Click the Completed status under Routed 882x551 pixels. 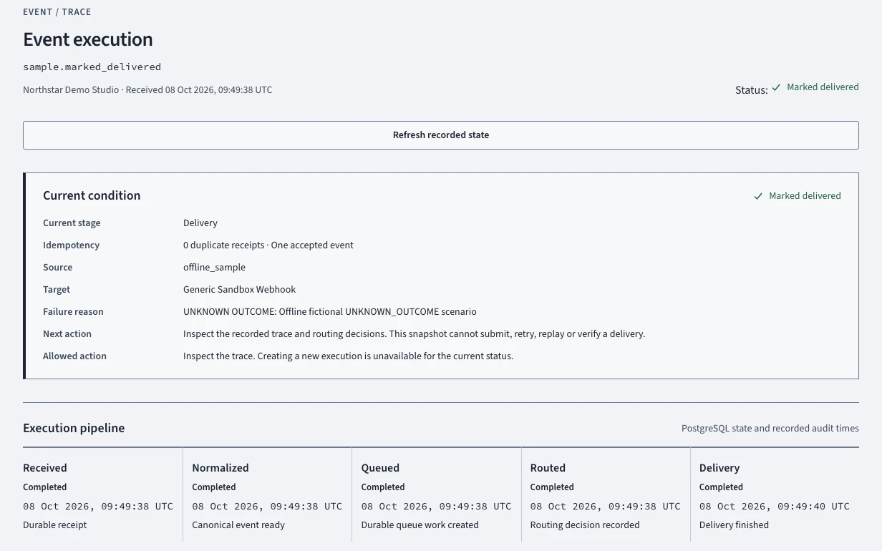point(552,487)
